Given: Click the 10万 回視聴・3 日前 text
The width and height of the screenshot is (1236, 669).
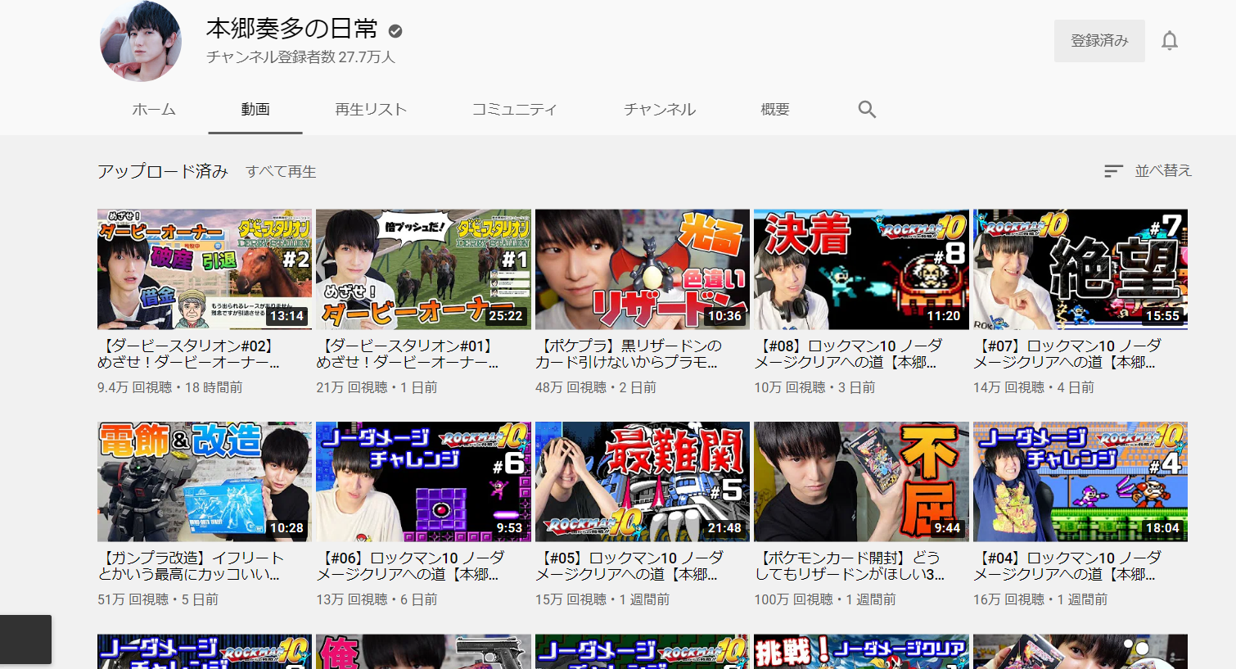Looking at the screenshot, I should [x=814, y=387].
